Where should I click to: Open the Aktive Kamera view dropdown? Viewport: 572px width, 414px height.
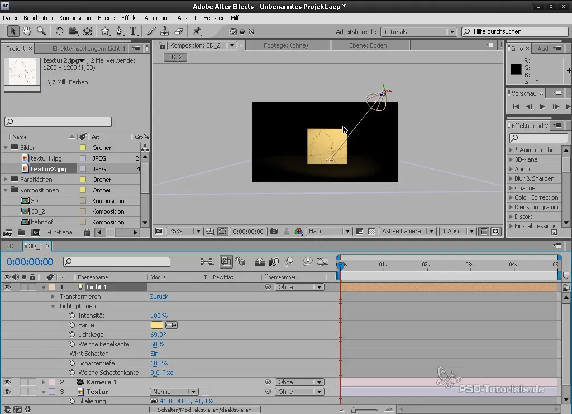click(x=407, y=231)
